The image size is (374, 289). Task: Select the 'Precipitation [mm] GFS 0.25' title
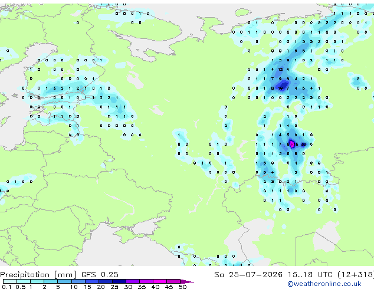click(x=59, y=275)
